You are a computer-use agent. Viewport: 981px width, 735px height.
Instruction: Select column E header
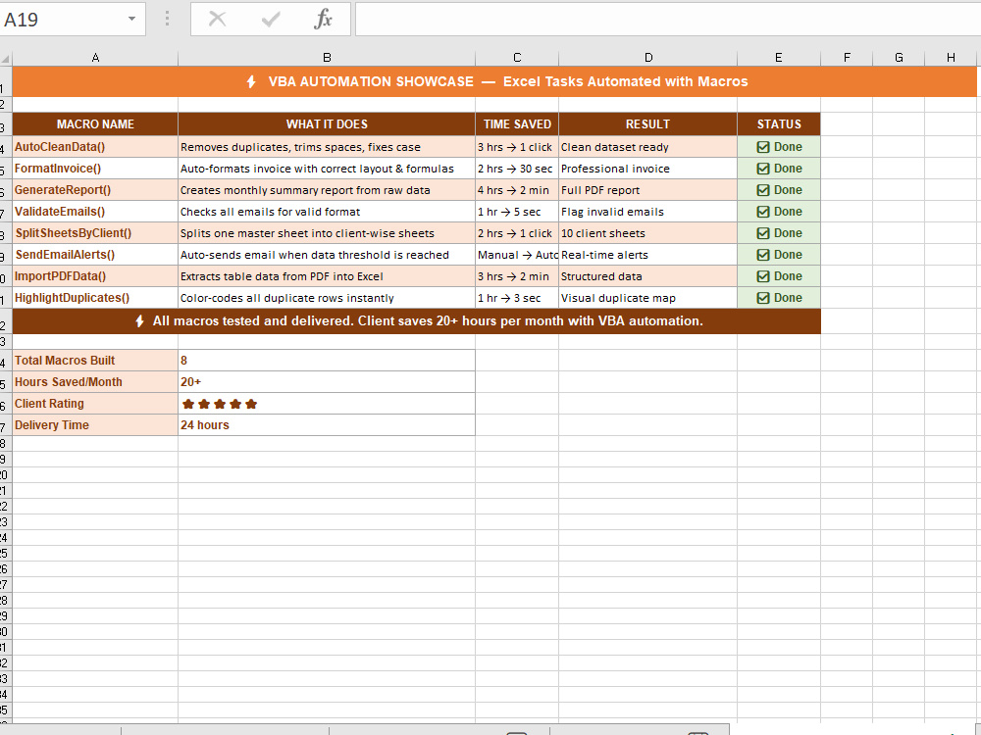[x=778, y=58]
